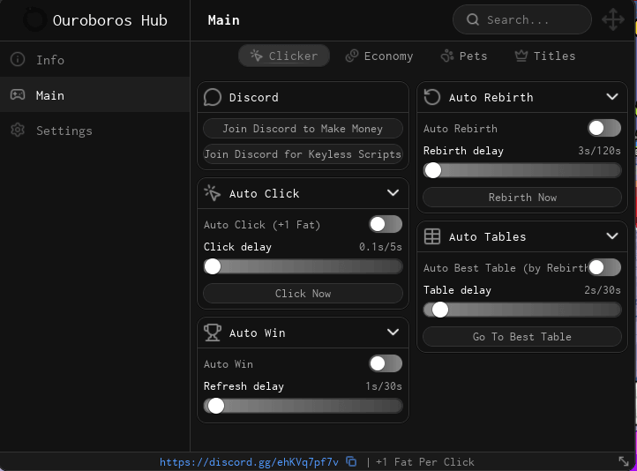Click the 0.1s/5s click delay value
The height and width of the screenshot is (471, 637).
click(380, 247)
